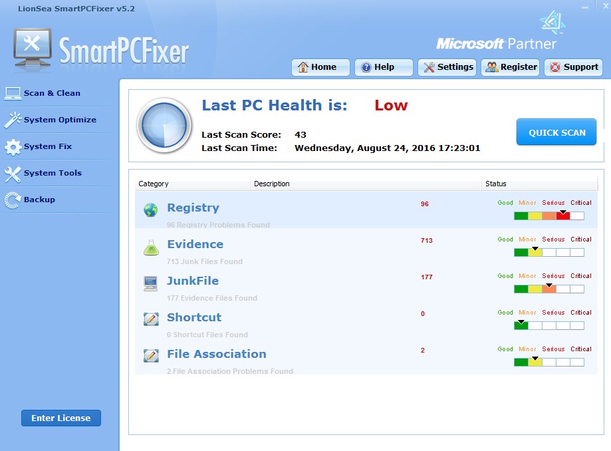Screen dimensions: 611x451
Task: Contact Support from the top bar
Action: click(573, 67)
